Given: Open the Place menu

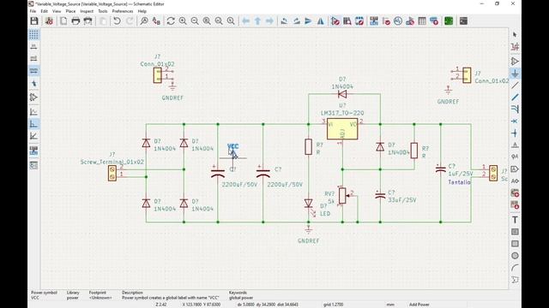Looking at the screenshot, I should point(70,11).
